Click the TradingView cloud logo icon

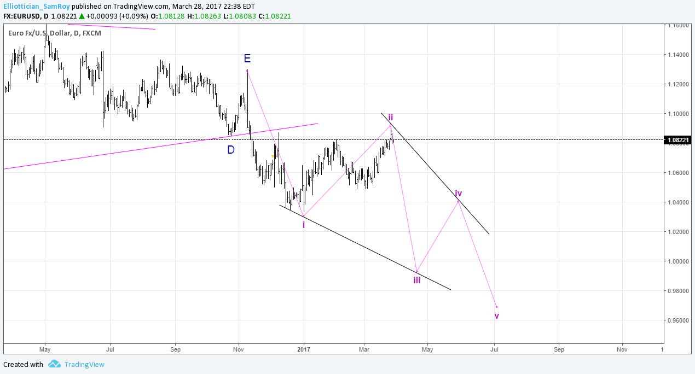point(54,364)
